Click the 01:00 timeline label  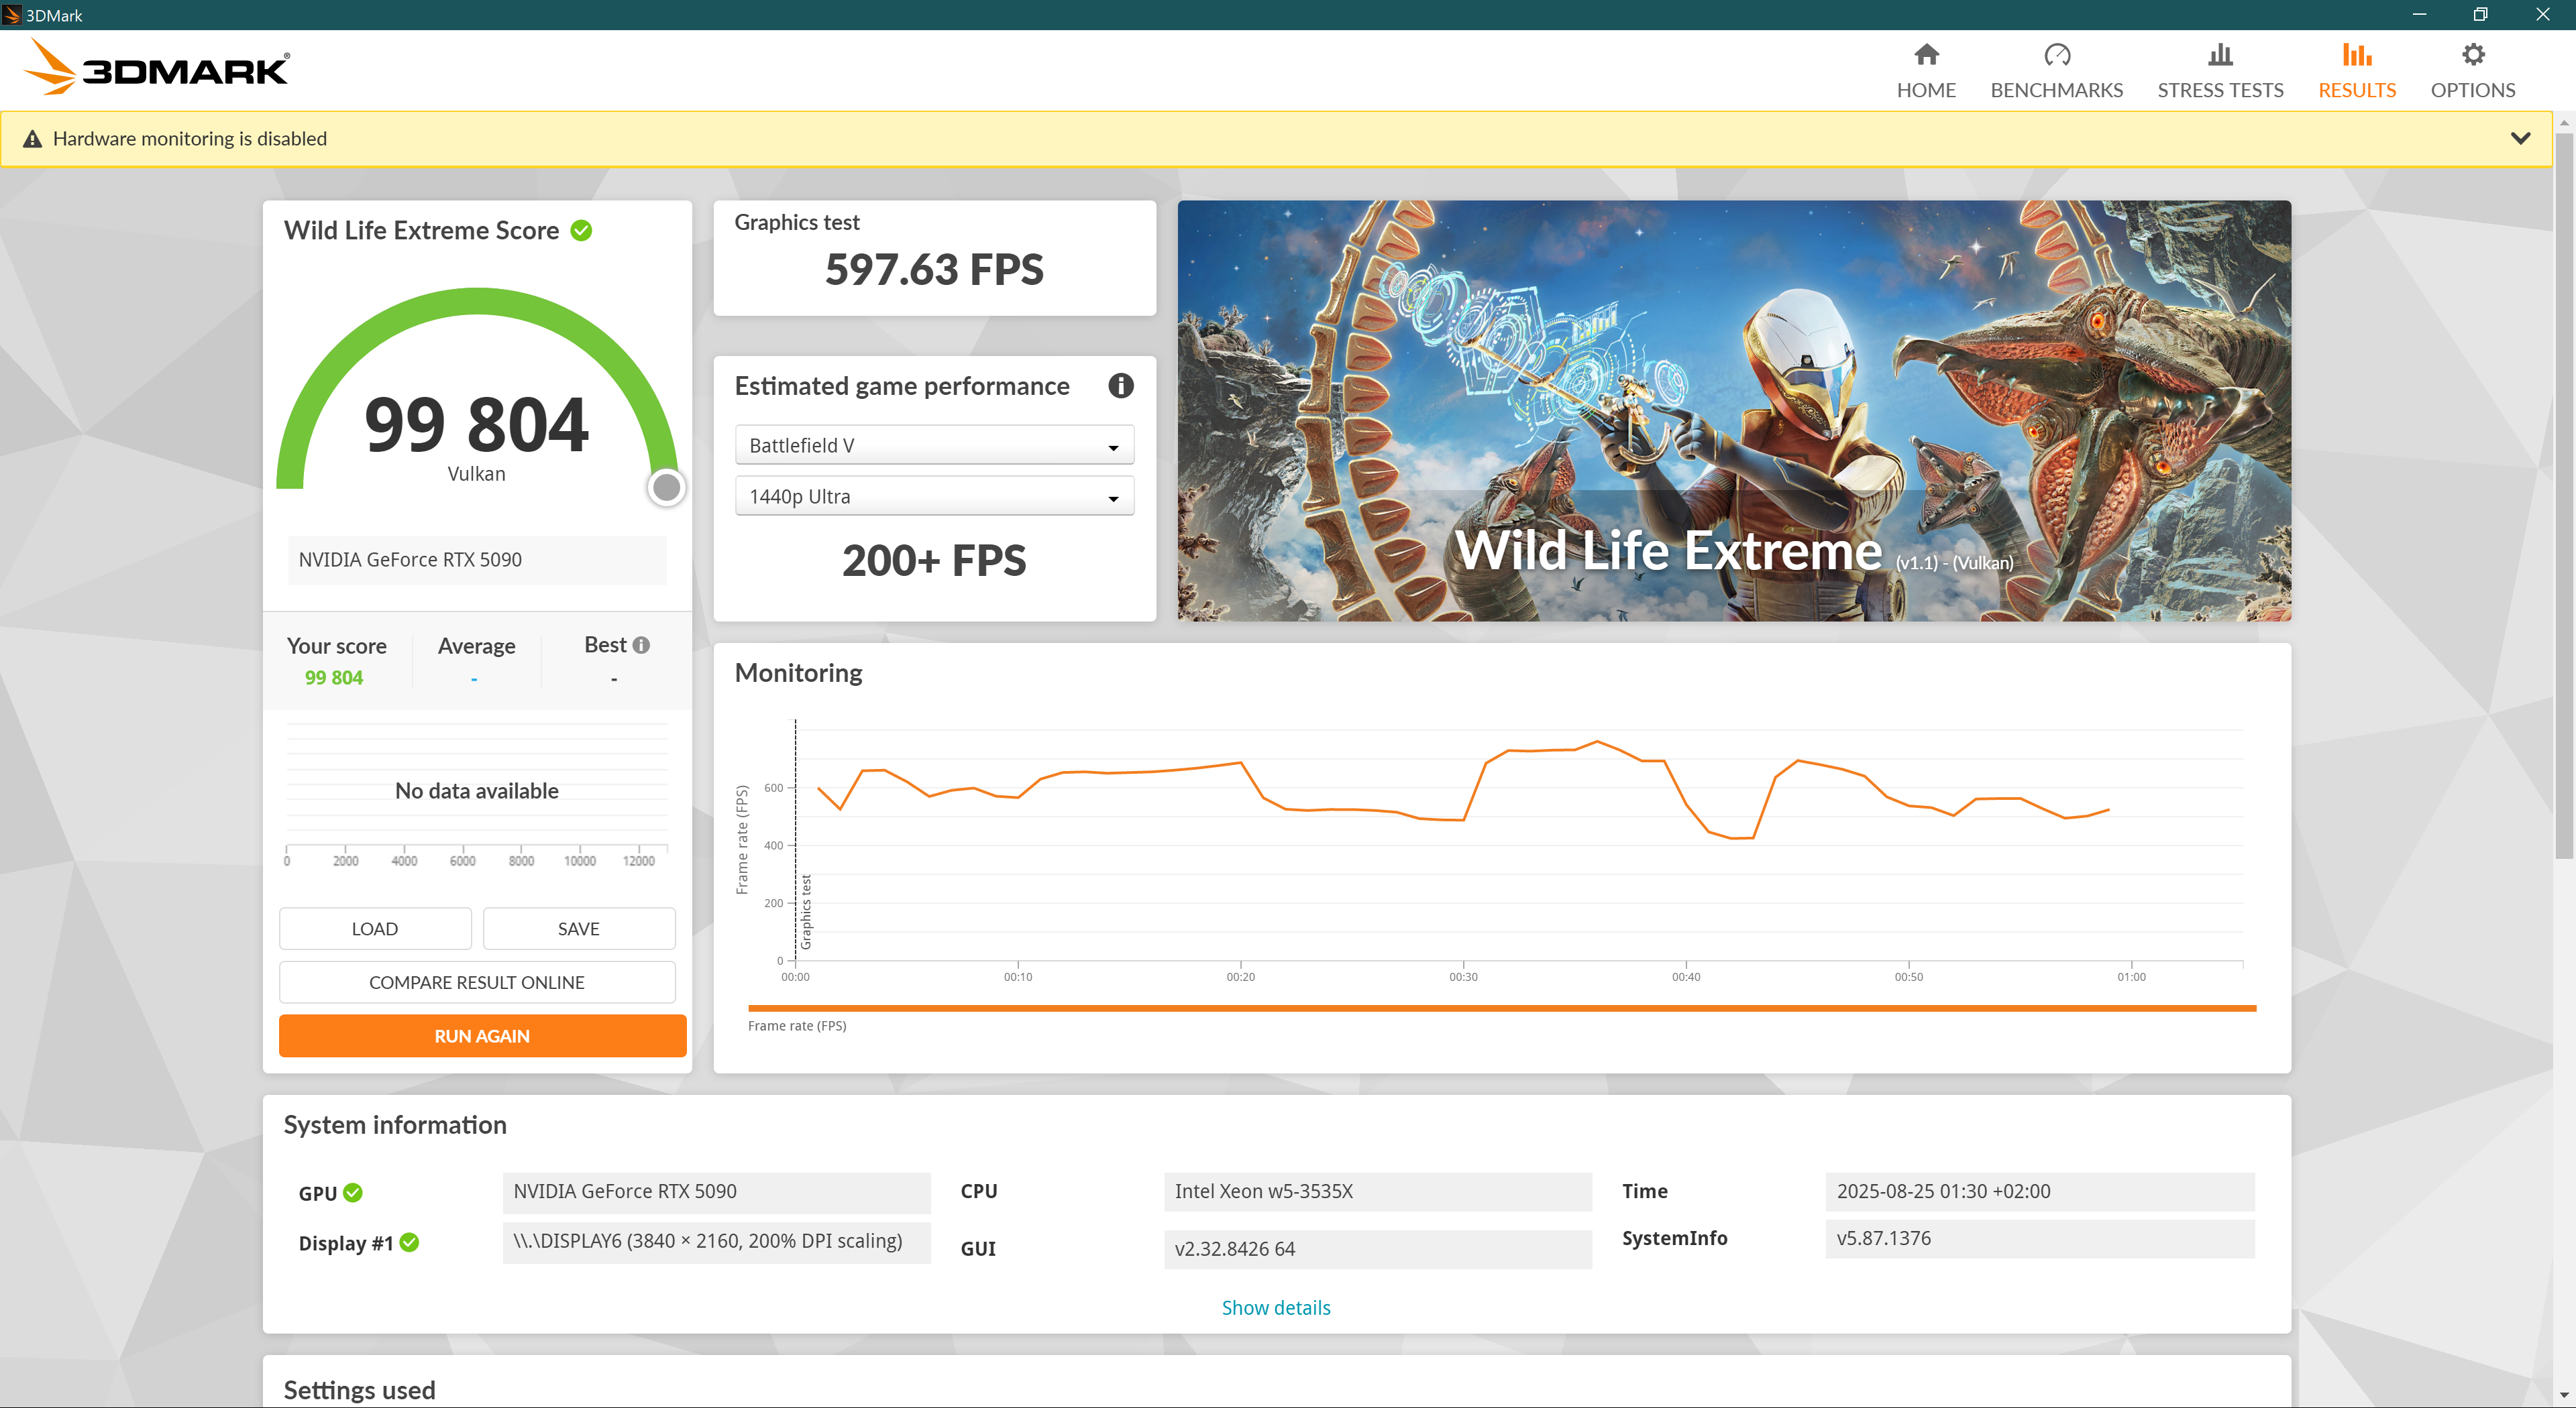point(2131,978)
